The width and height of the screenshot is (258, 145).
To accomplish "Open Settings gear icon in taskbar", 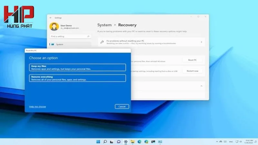I will (x=126, y=142).
